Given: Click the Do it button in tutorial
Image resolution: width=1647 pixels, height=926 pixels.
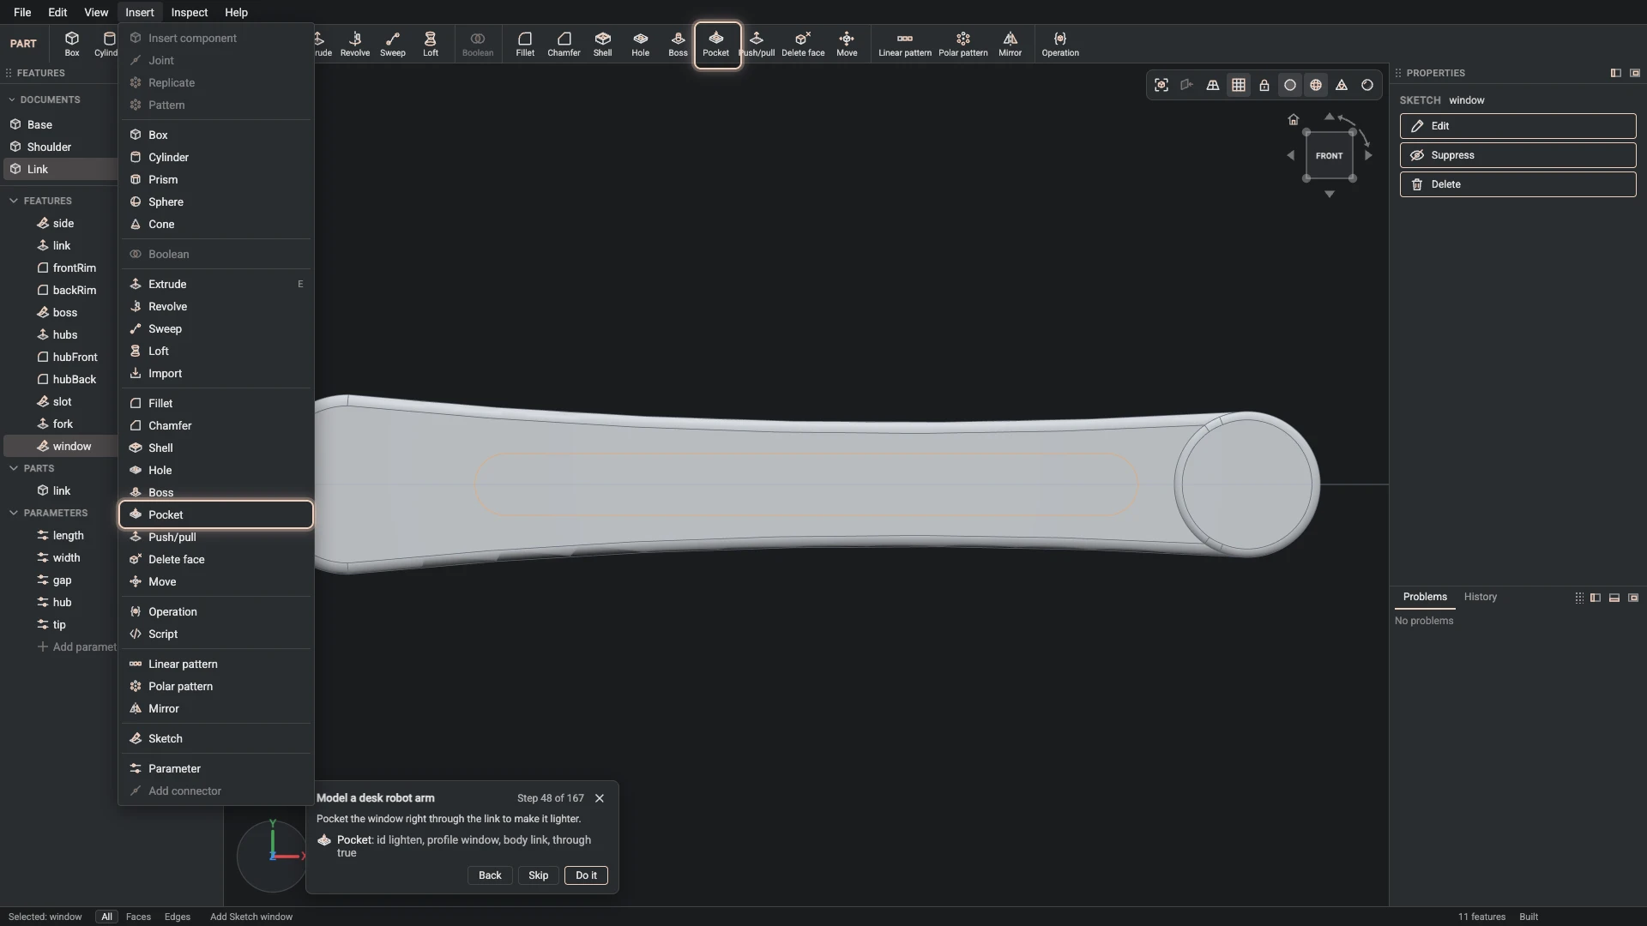Looking at the screenshot, I should 586,875.
